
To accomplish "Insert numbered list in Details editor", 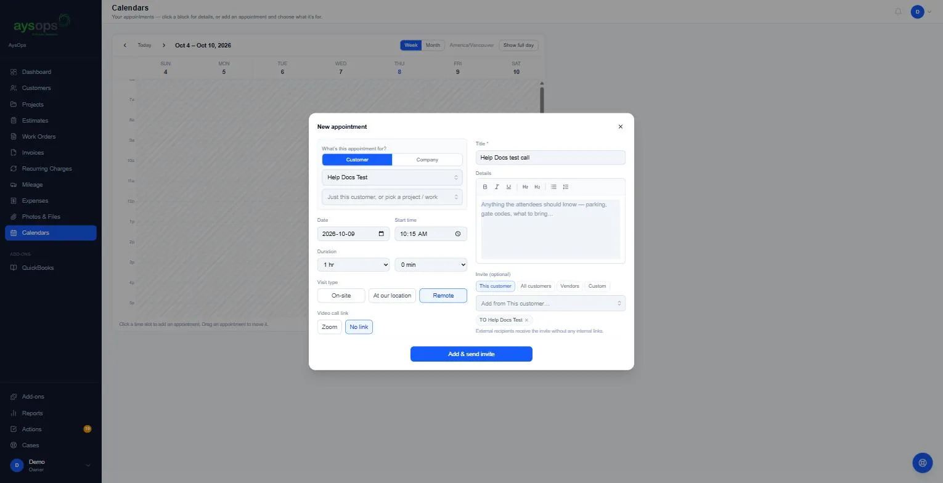I will click(x=566, y=187).
